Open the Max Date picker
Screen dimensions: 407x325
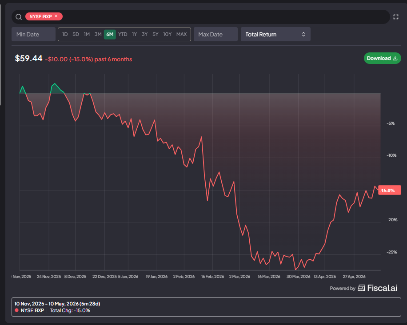(x=215, y=34)
